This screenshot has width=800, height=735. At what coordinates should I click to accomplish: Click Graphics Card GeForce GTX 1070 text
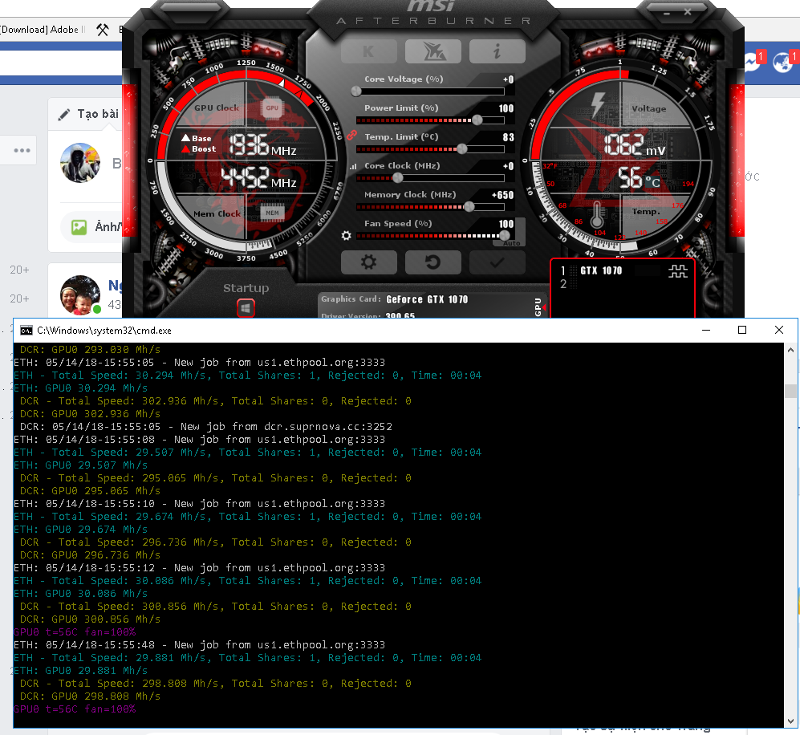[x=395, y=299]
